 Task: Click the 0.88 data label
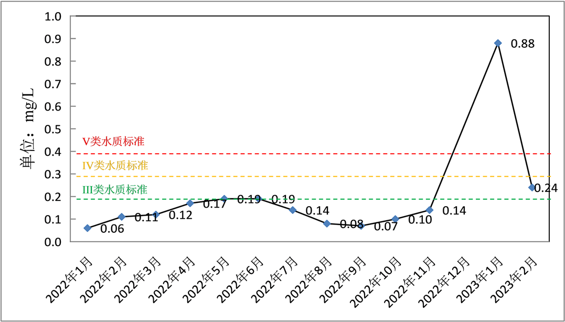(523, 44)
